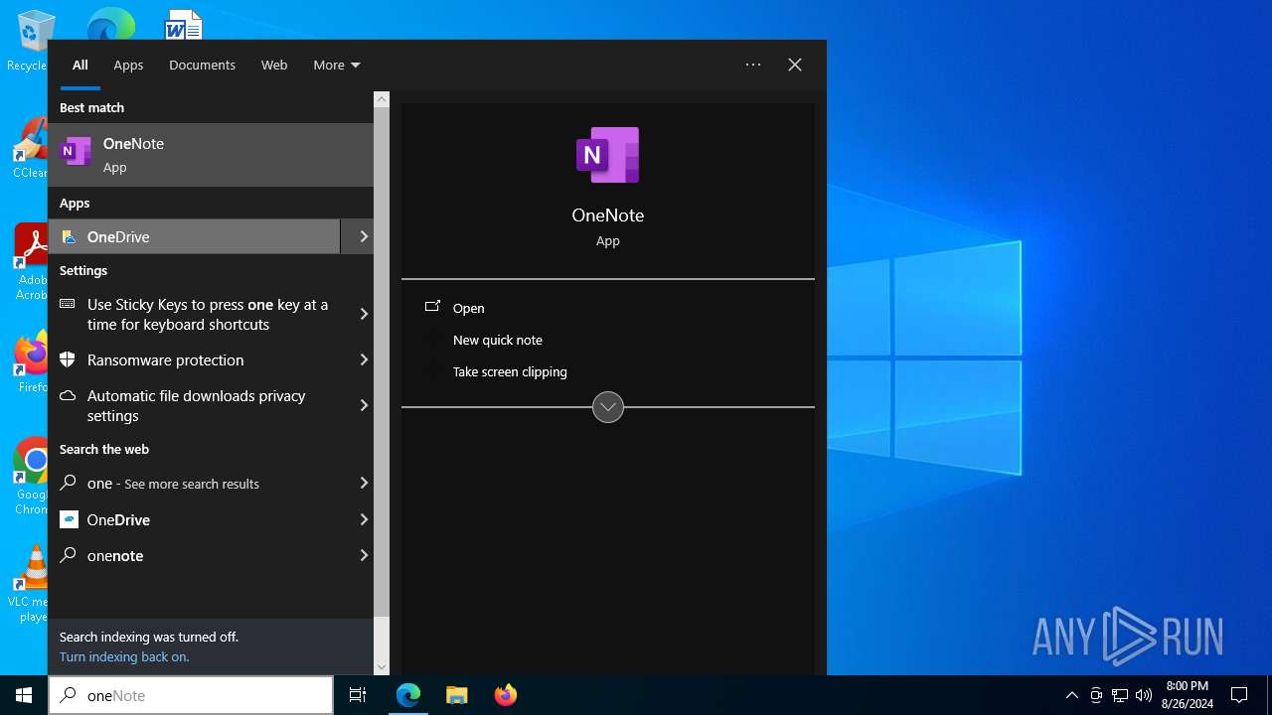Switch to the Web search tab

click(x=274, y=65)
